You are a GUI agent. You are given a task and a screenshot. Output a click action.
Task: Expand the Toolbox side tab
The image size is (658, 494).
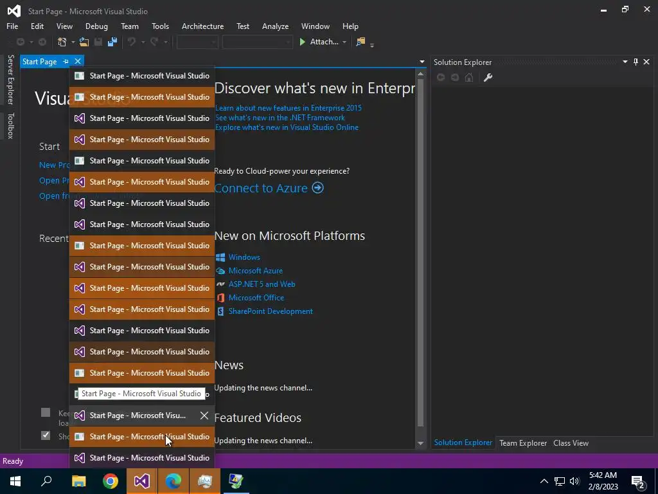tap(10, 125)
